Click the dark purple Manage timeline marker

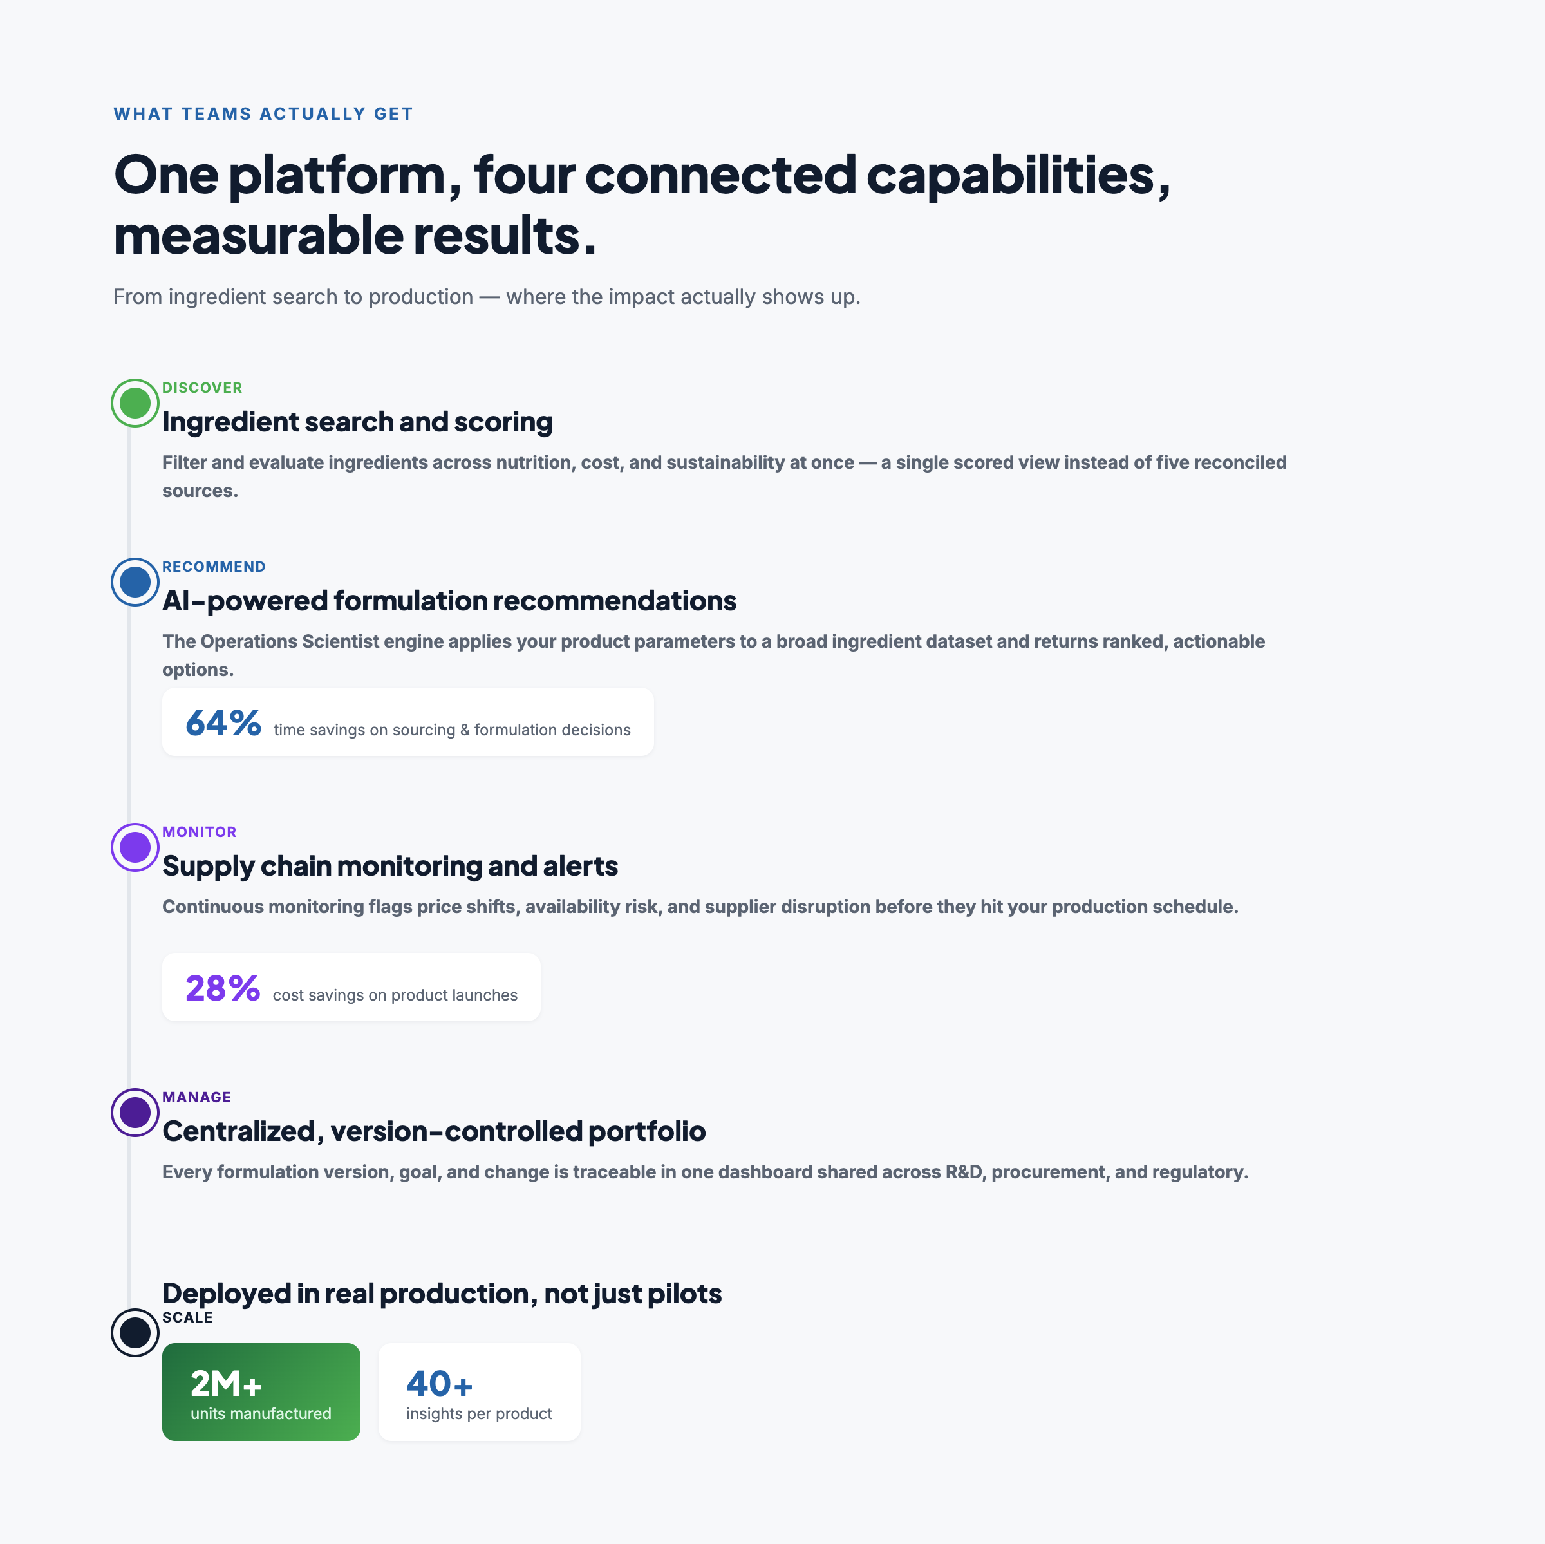[x=135, y=1112]
